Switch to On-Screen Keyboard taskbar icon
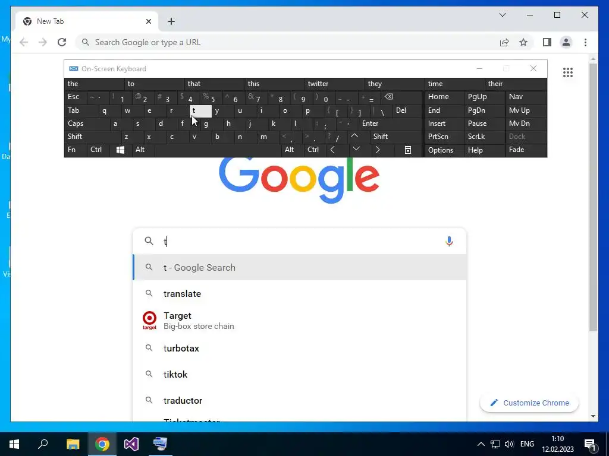Viewport: 609px width, 456px height. pyautogui.click(x=161, y=444)
